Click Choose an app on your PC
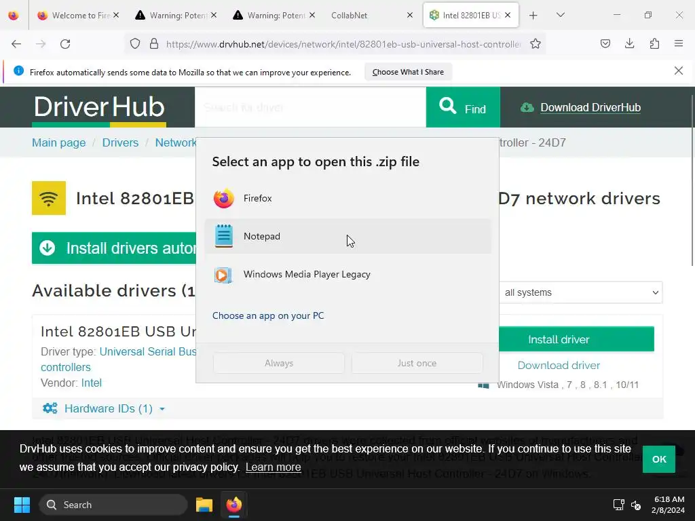Viewport: 695px width, 521px height. (x=268, y=315)
